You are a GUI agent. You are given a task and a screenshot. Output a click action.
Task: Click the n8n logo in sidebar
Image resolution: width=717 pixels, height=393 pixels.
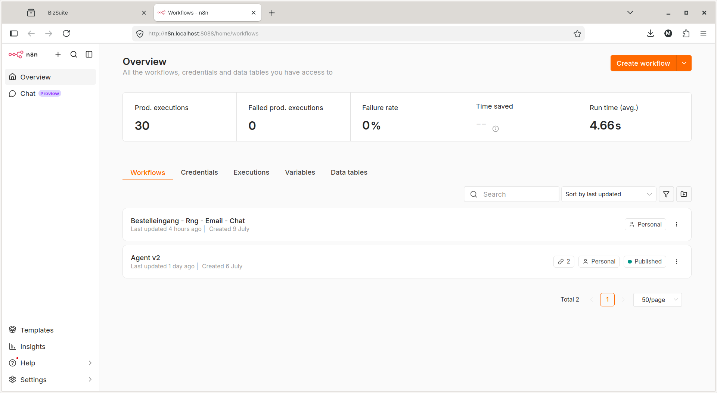pos(23,54)
